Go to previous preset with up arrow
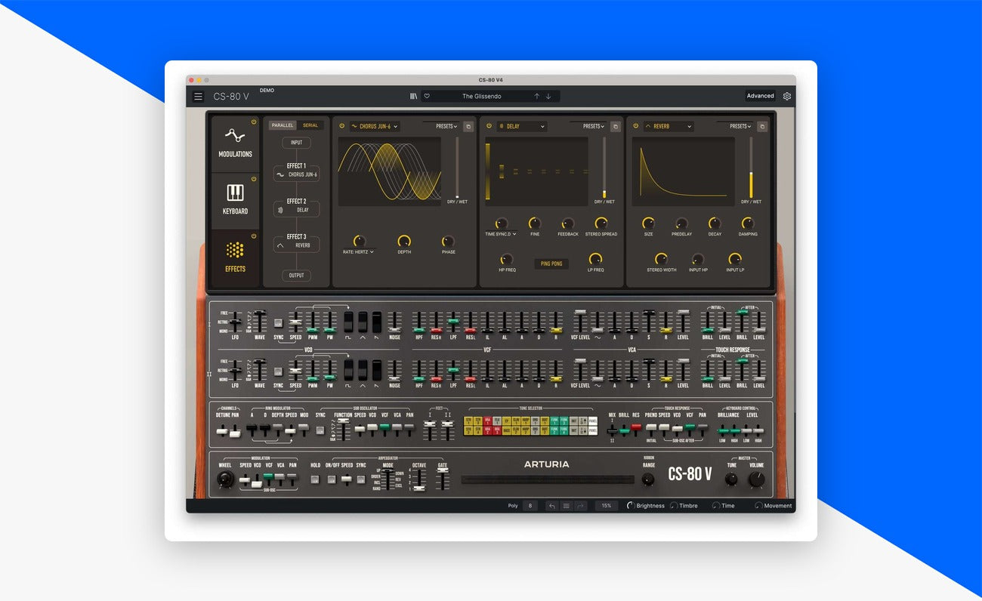Viewport: 982px width, 601px height. tap(537, 96)
